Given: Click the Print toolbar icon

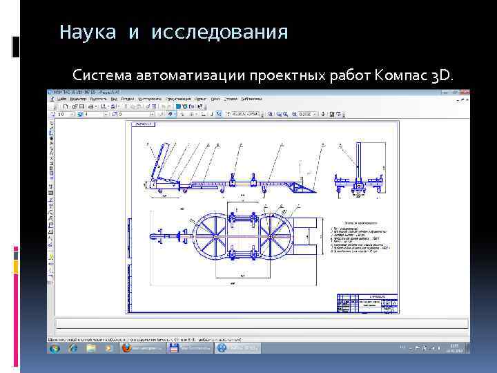Looking at the screenshot, I should [x=91, y=106].
